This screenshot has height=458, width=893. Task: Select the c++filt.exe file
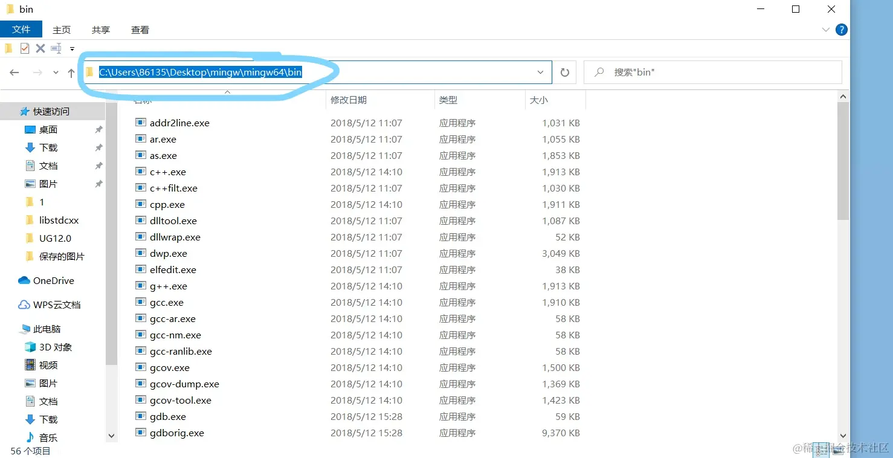173,188
